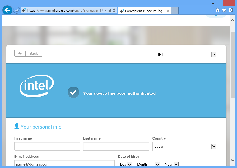Switch to the 'Convenient & secure log...' tab

click(145, 11)
